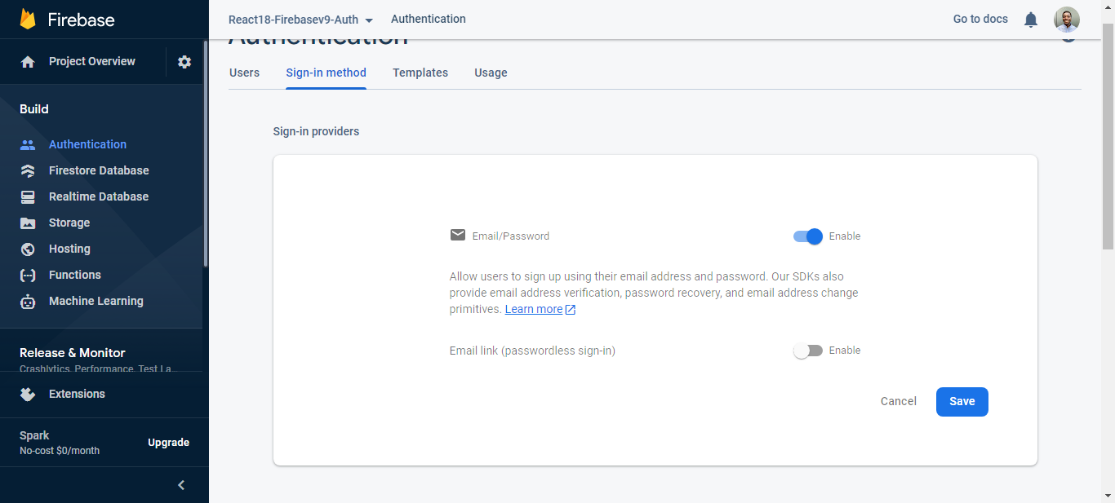Follow the Learn more link
The height and width of the screenshot is (503, 1115).
(x=534, y=309)
